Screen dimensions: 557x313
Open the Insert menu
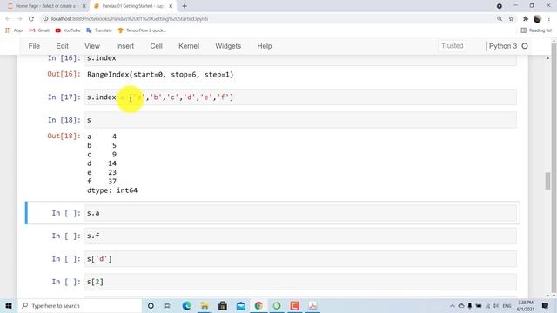coord(125,46)
